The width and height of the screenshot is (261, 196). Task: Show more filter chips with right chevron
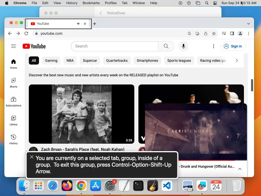point(237,60)
